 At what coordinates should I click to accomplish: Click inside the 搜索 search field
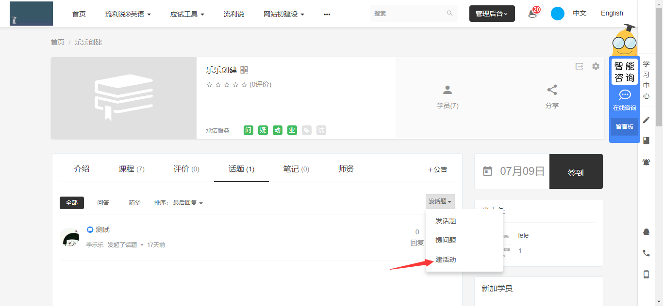pyautogui.click(x=408, y=14)
